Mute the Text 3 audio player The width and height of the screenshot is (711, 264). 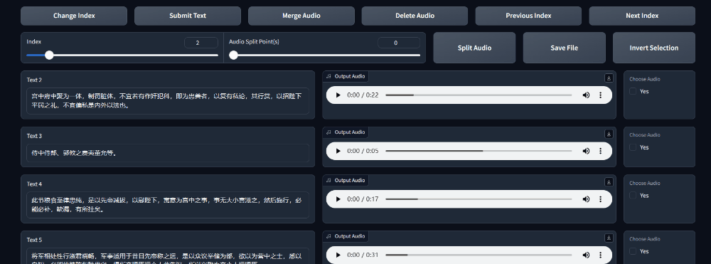coord(587,151)
